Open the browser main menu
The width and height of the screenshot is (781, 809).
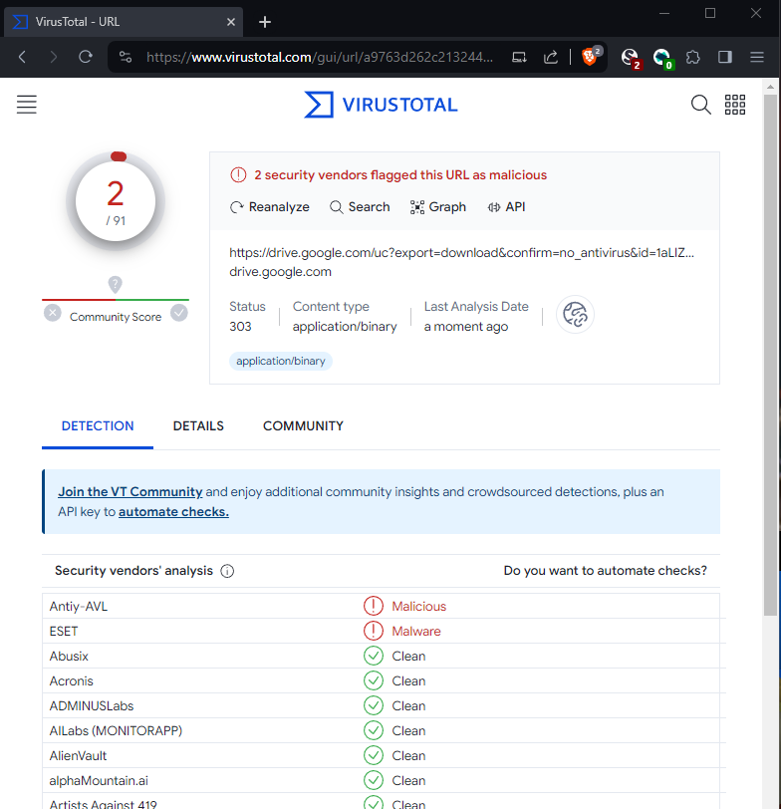[757, 57]
